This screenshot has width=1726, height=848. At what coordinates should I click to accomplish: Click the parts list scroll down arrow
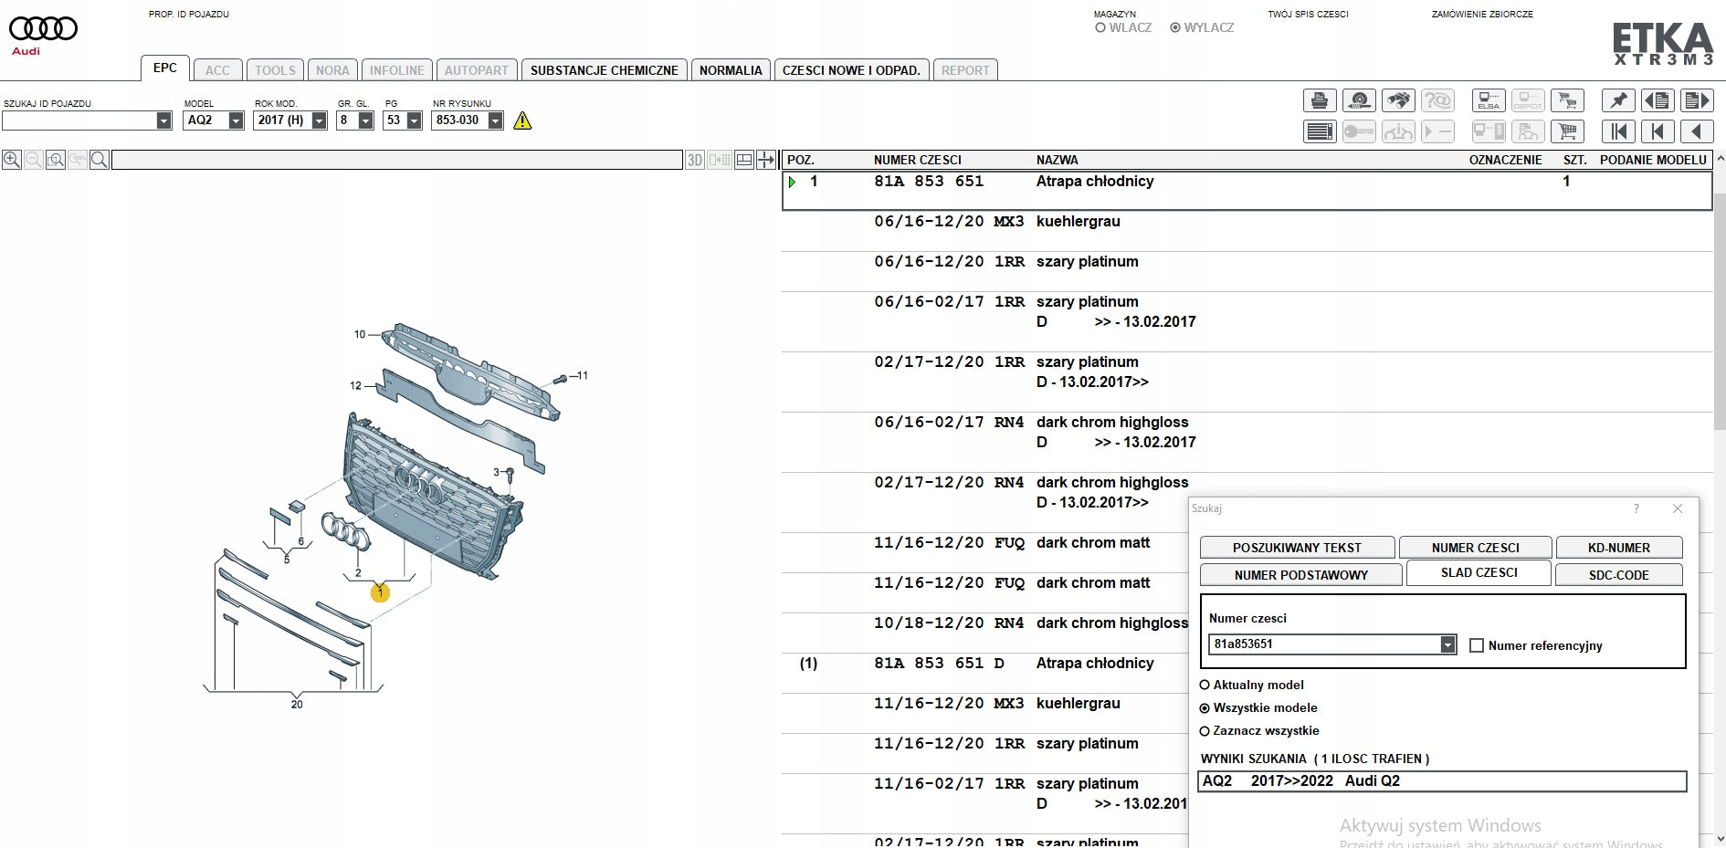point(1721,839)
